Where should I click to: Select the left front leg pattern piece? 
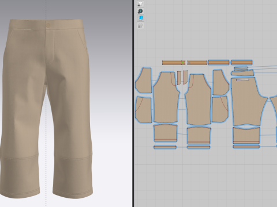(x=166, y=98)
